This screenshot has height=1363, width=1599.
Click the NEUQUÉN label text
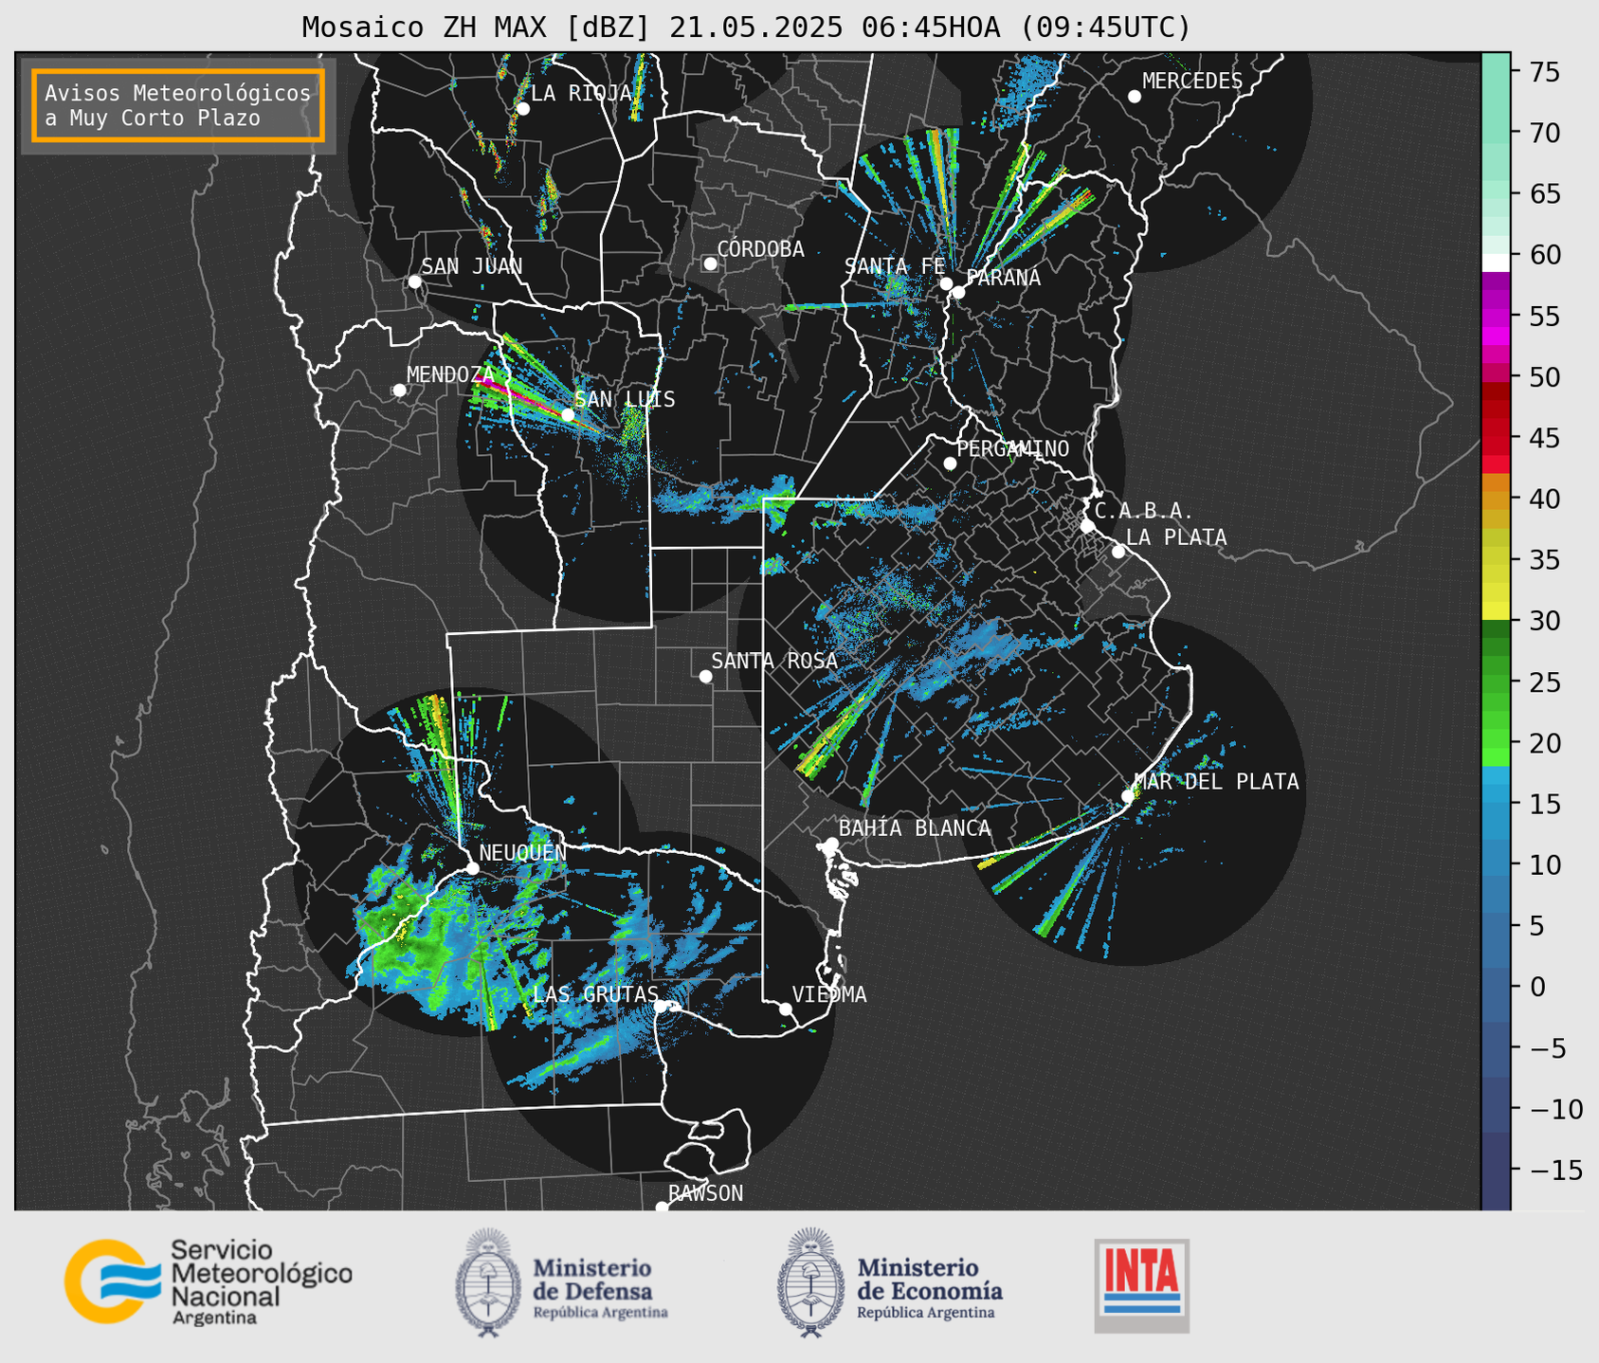pos(522,853)
